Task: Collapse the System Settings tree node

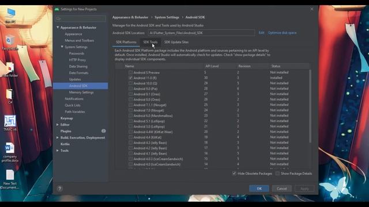Action: [62, 47]
